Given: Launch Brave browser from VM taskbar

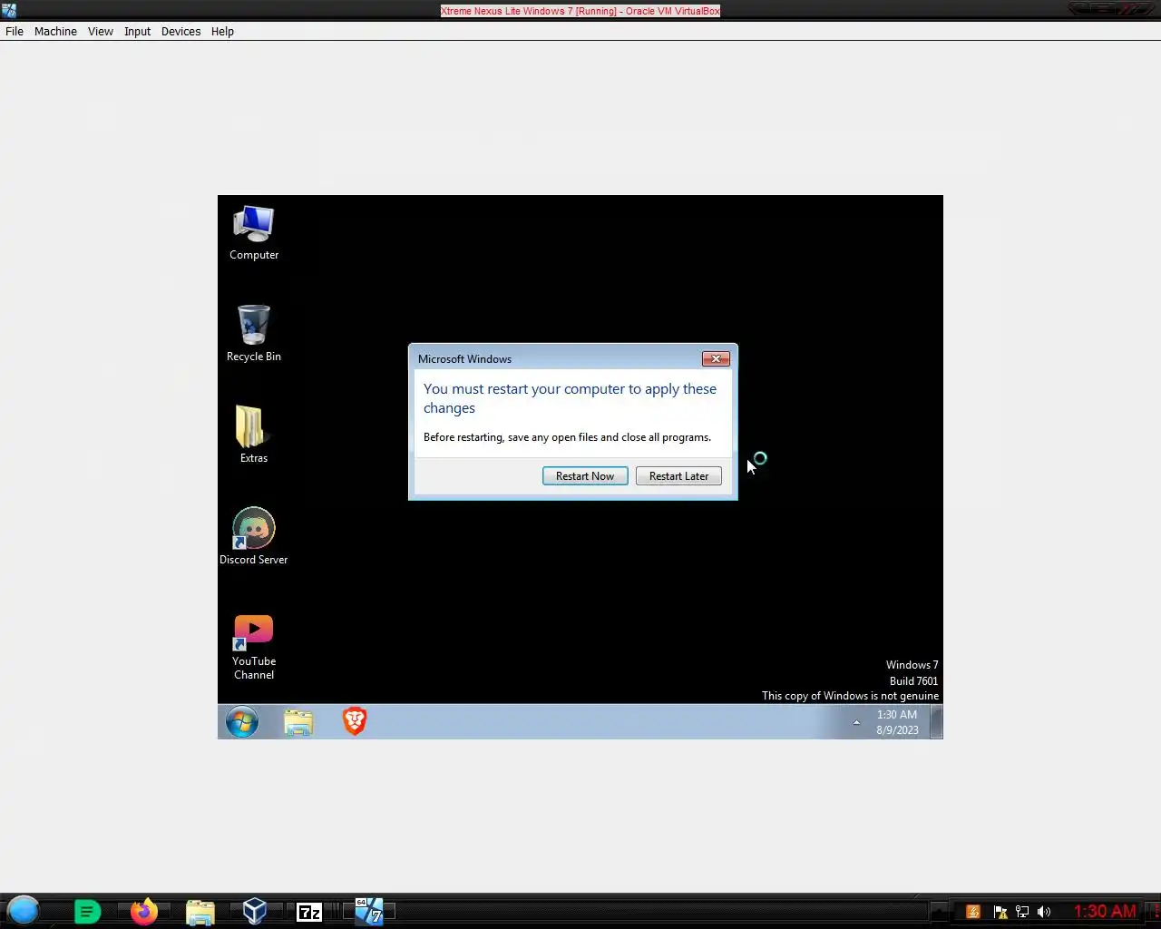Looking at the screenshot, I should point(355,721).
